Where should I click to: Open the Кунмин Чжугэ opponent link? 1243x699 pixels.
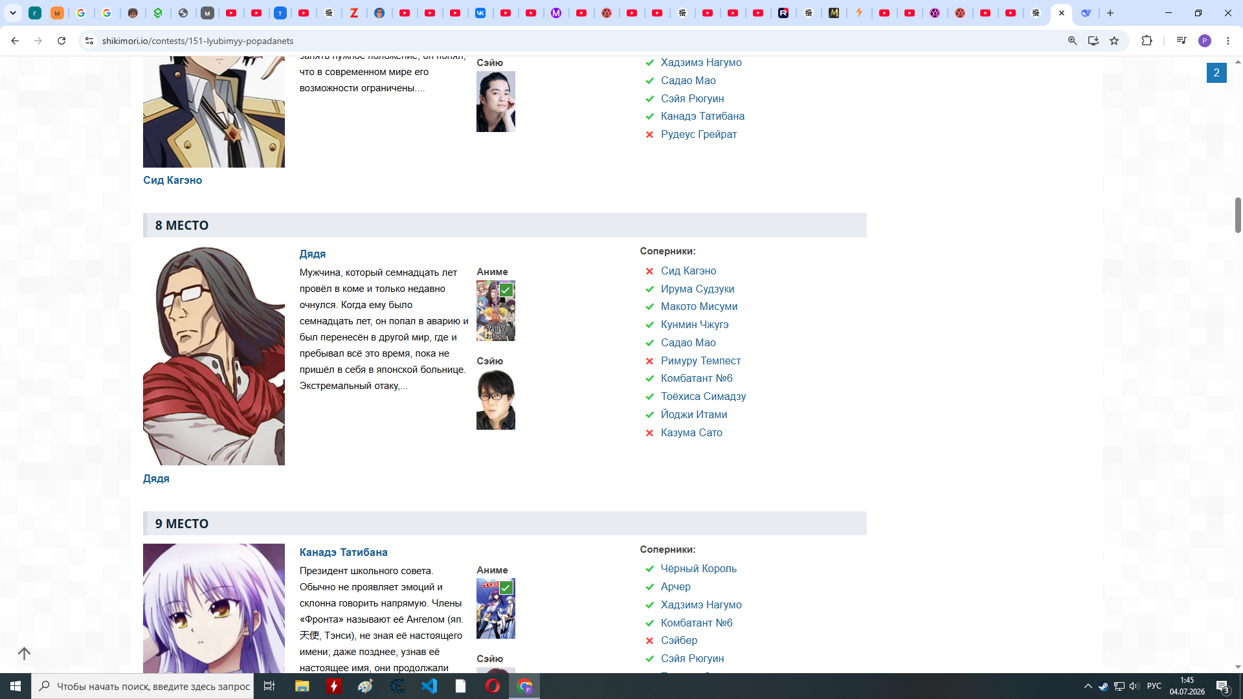tap(695, 324)
